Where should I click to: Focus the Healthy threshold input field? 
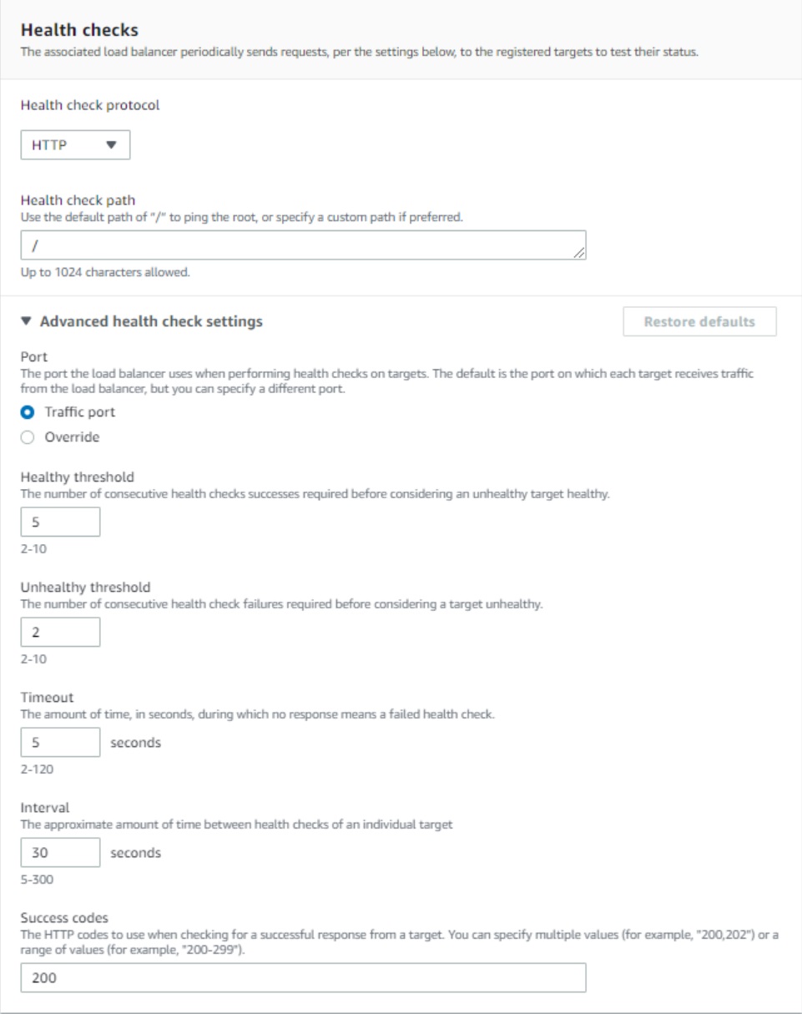60,522
